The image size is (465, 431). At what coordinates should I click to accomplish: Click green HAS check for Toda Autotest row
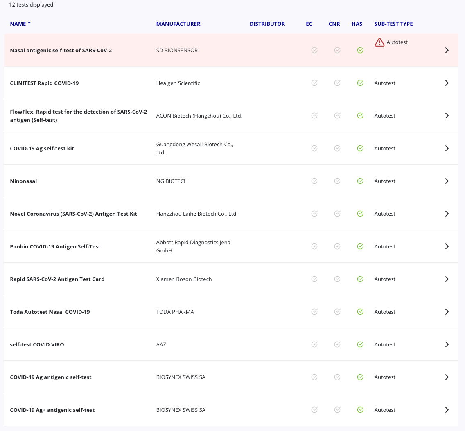pos(360,312)
